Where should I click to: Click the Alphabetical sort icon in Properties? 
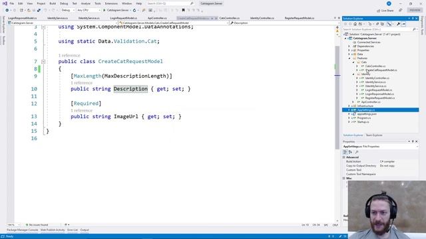[350, 152]
